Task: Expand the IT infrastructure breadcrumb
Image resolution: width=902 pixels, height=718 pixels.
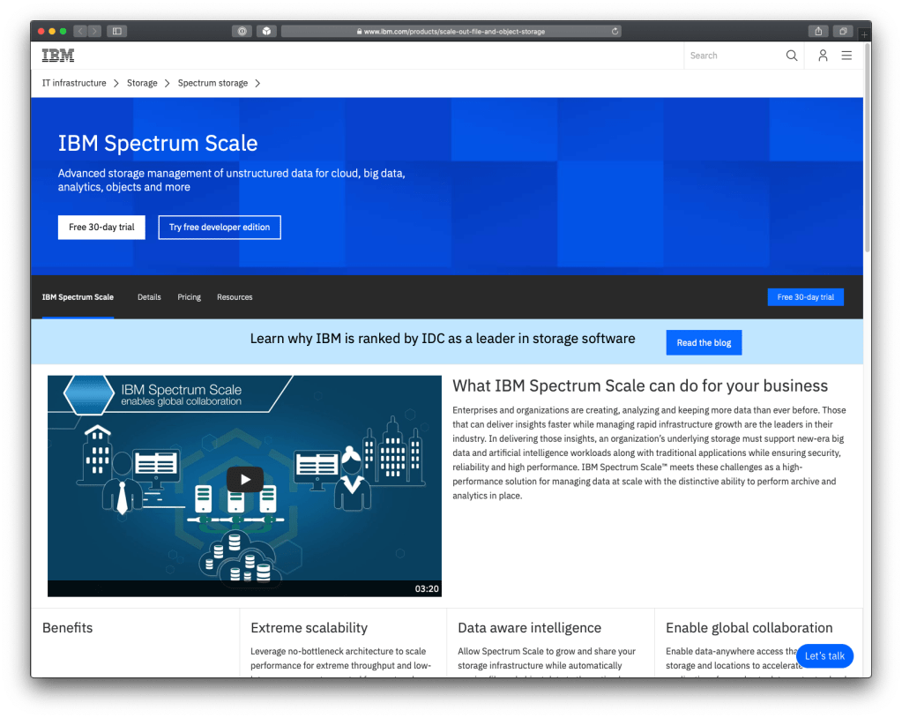Action: [x=74, y=83]
